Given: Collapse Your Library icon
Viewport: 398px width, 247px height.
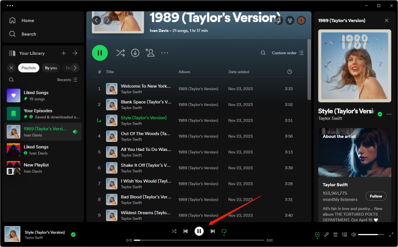Looking at the screenshot, I should tap(12, 53).
